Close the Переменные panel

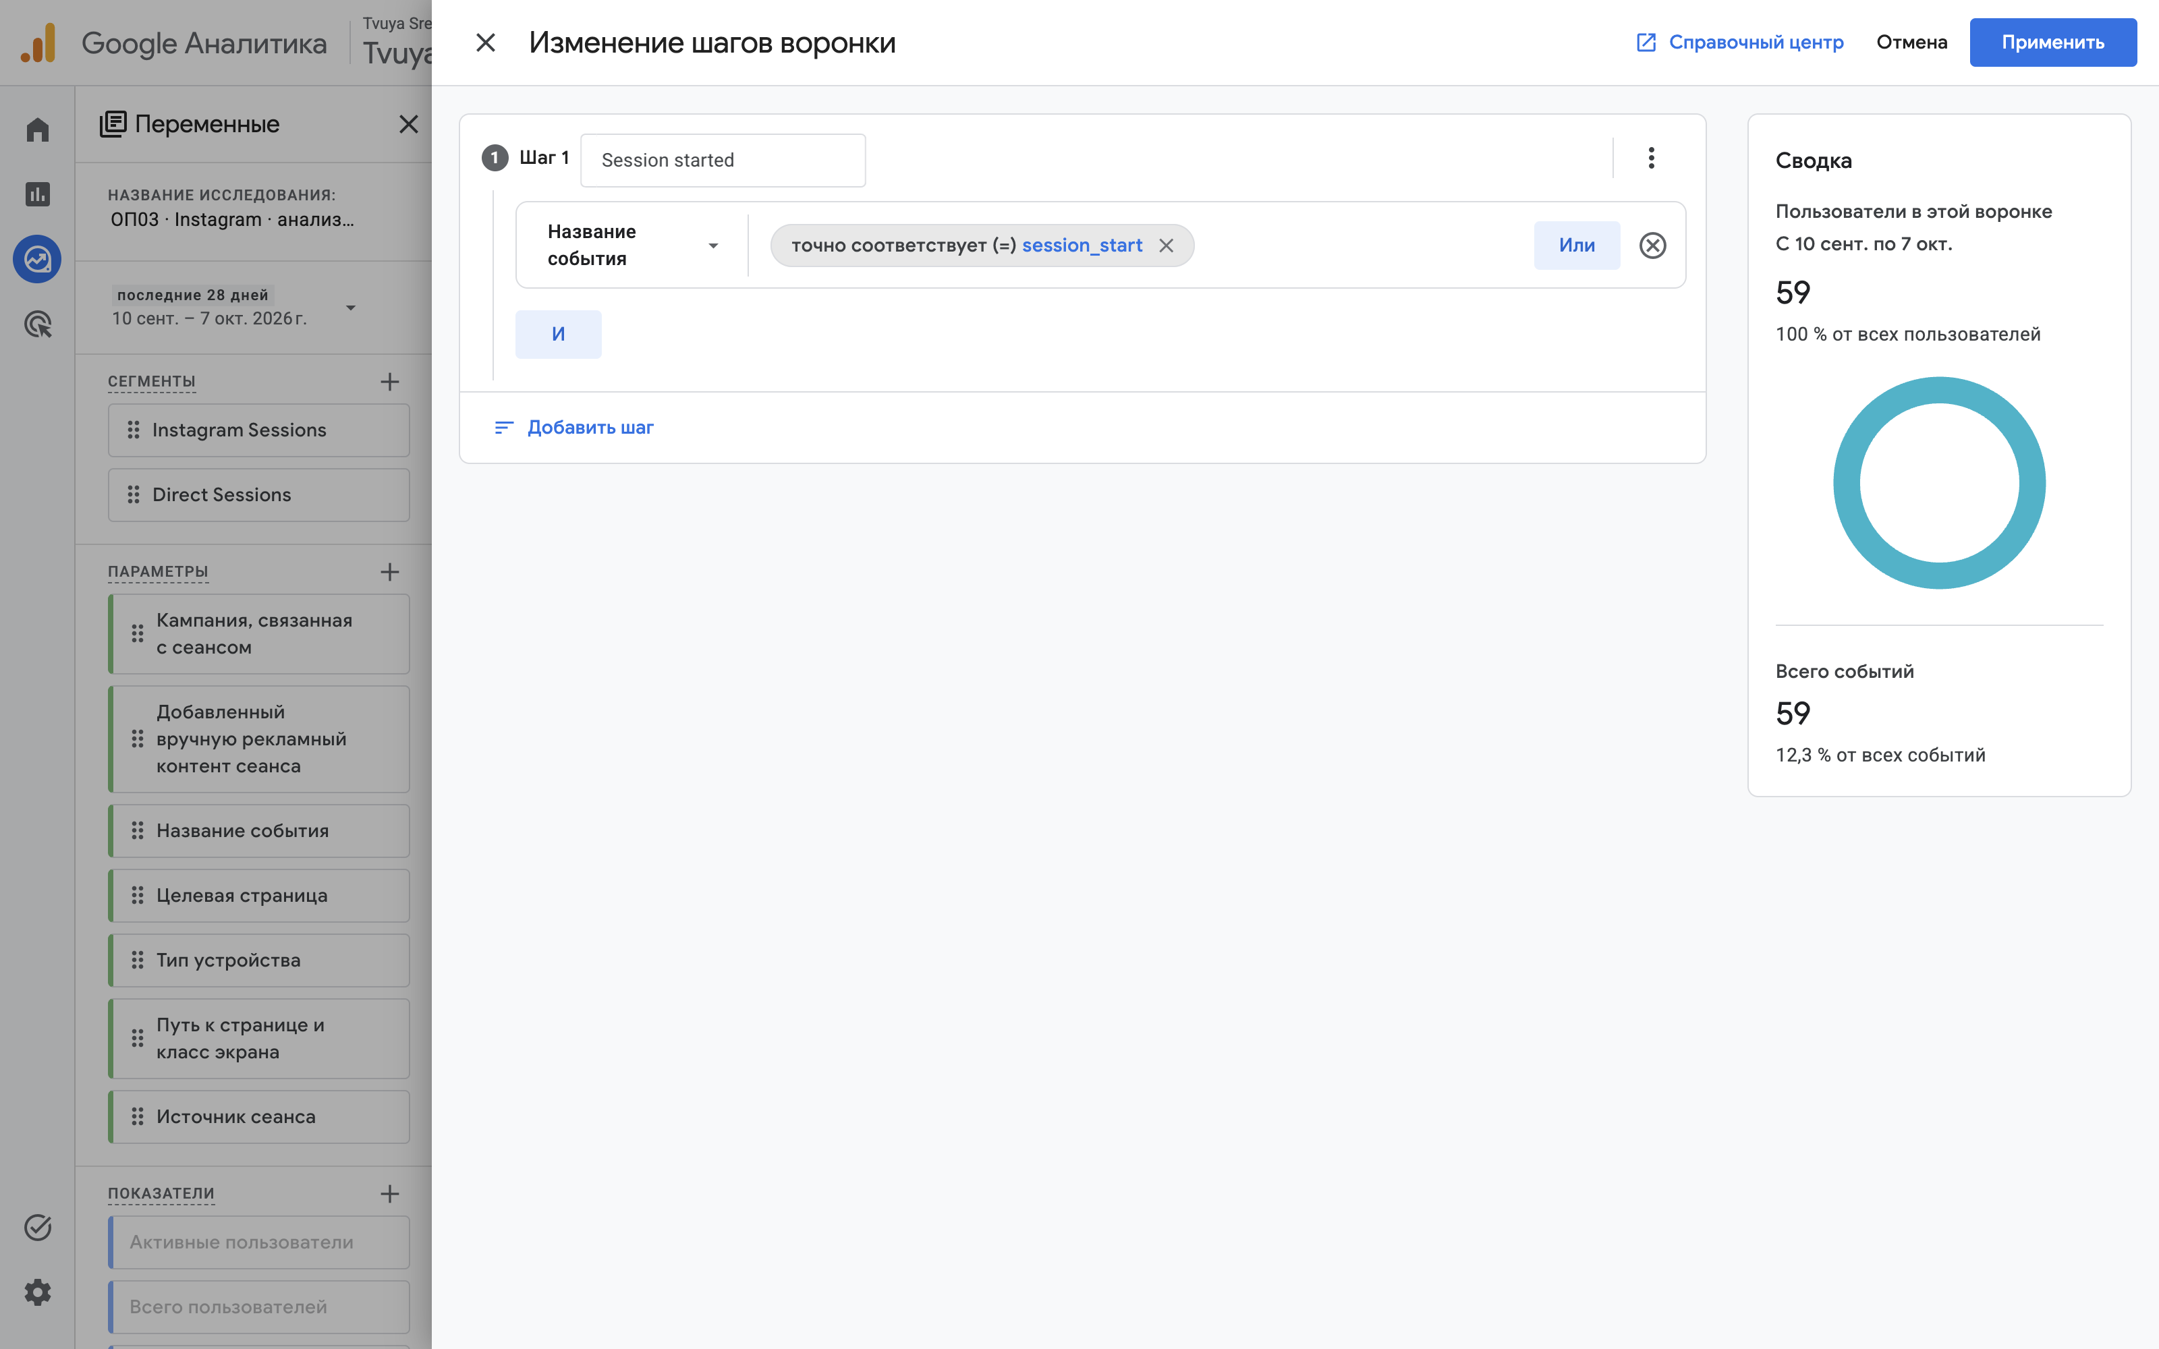pyautogui.click(x=409, y=124)
